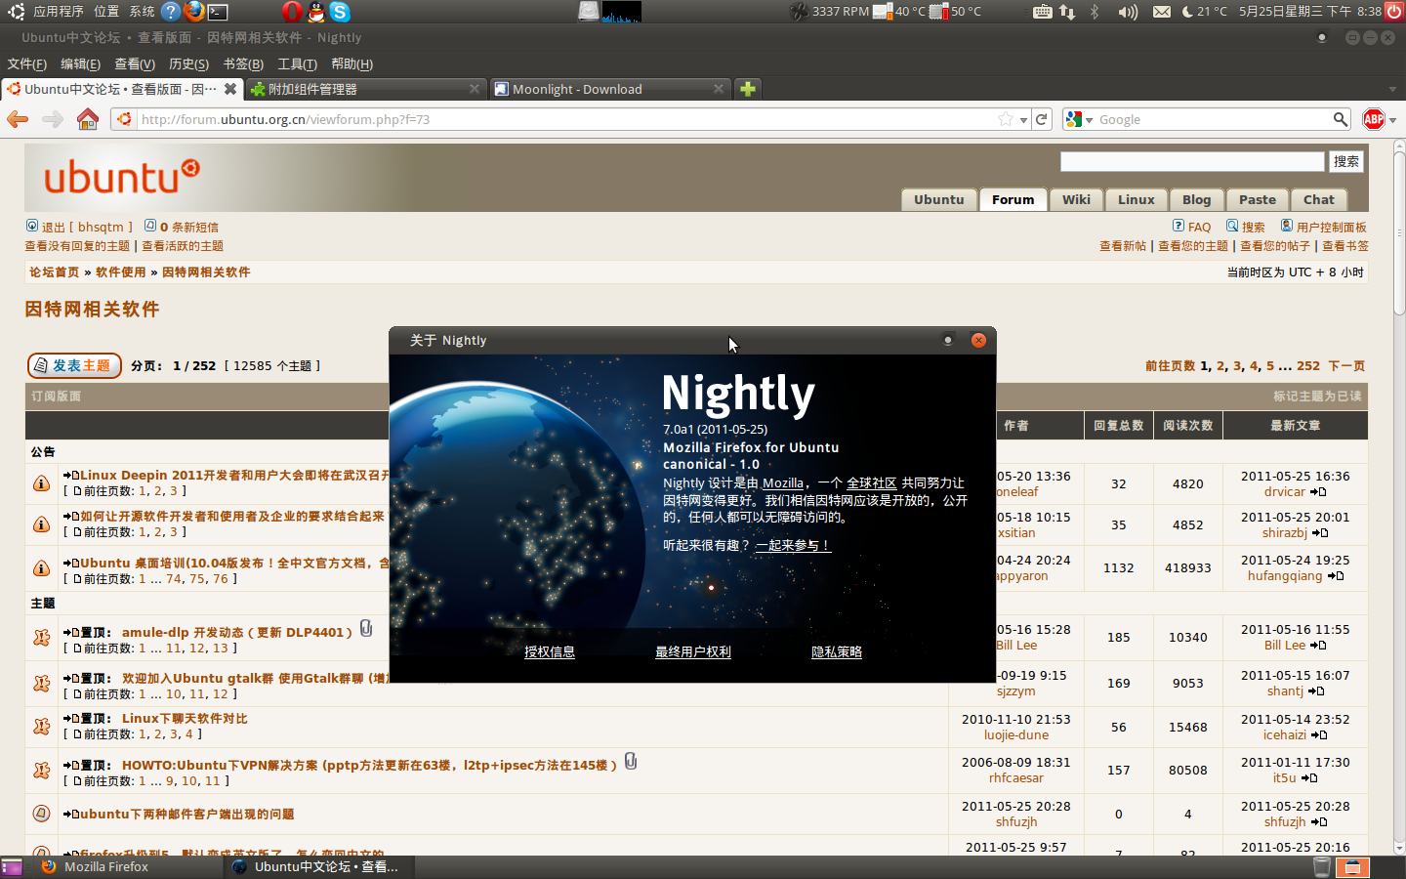Open the 编辑(E) menu

[x=80, y=63]
